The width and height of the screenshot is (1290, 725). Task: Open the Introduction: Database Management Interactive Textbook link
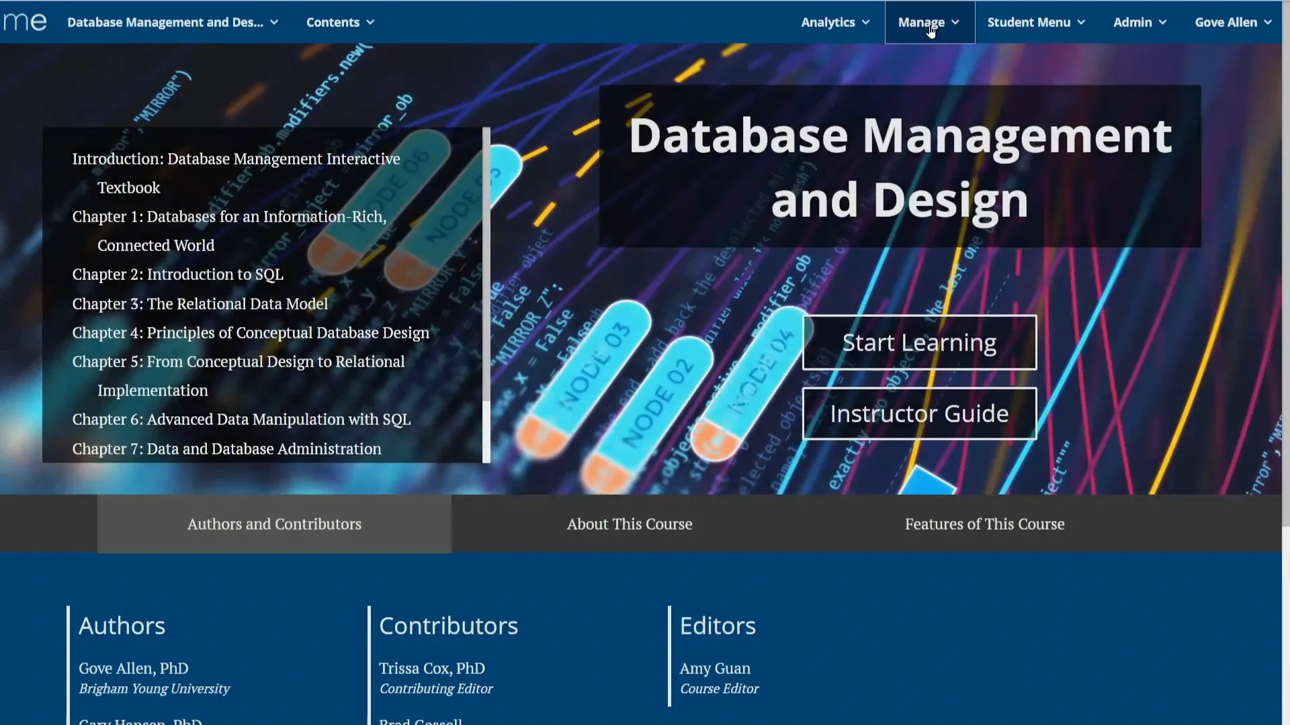(236, 159)
